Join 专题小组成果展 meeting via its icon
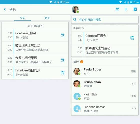 pos(63,60)
